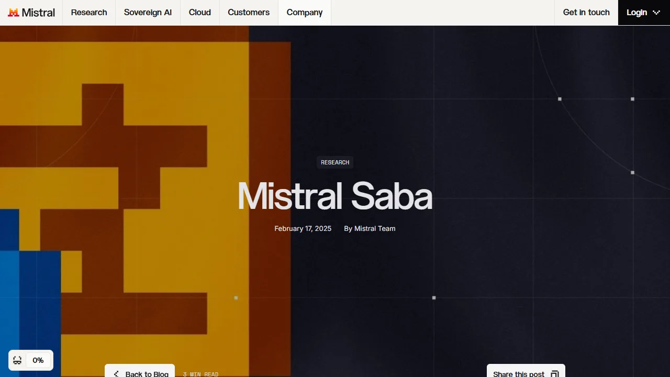Open the Customers menu
Screen dimensions: 670x377
[x=249, y=13]
